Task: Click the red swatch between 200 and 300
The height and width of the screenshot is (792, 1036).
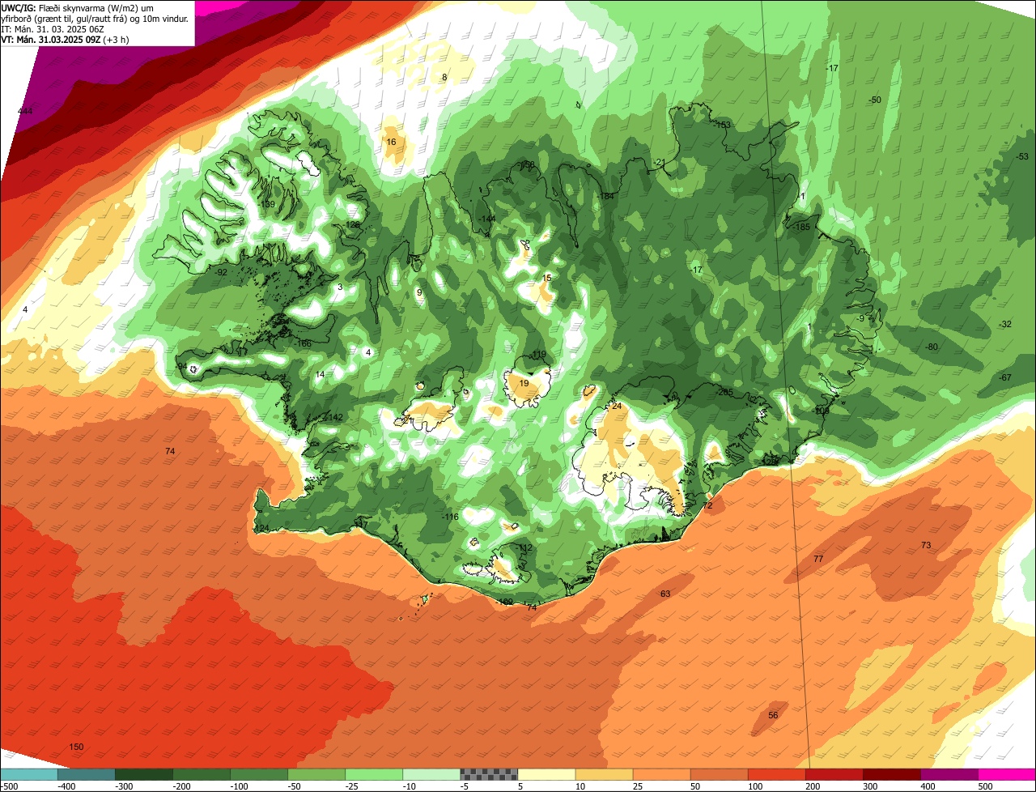Action: coord(834,774)
